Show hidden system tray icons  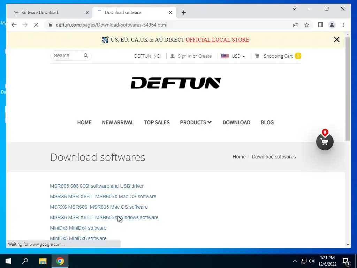tap(295, 261)
